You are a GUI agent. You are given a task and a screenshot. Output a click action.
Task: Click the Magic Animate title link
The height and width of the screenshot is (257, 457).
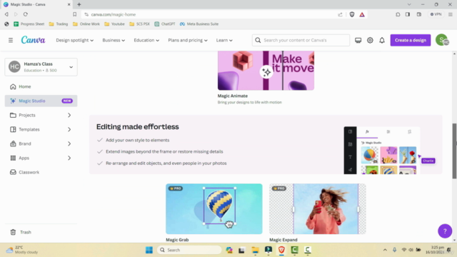(233, 96)
